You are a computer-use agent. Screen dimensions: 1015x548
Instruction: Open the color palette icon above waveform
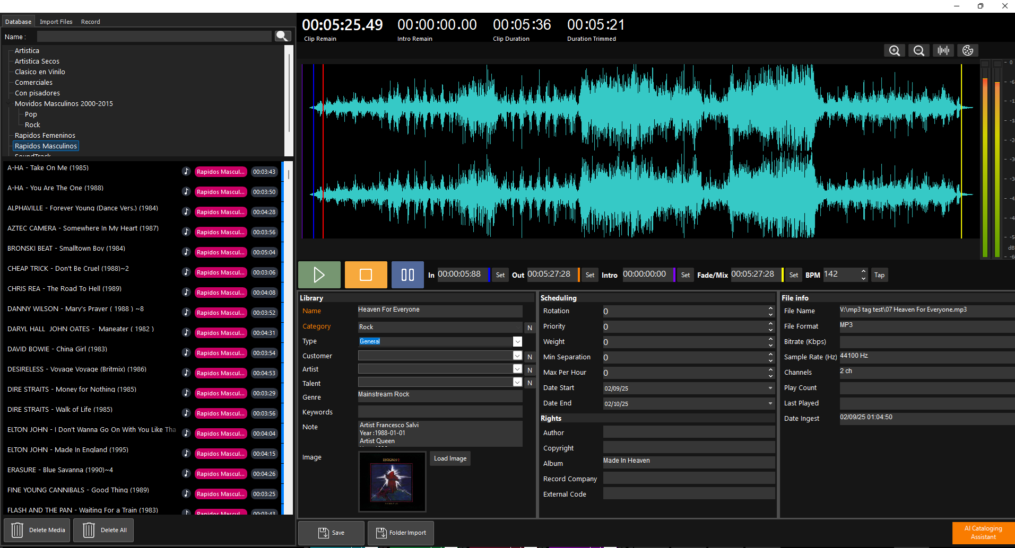[x=968, y=50]
